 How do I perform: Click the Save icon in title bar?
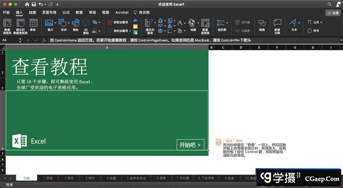34,4
